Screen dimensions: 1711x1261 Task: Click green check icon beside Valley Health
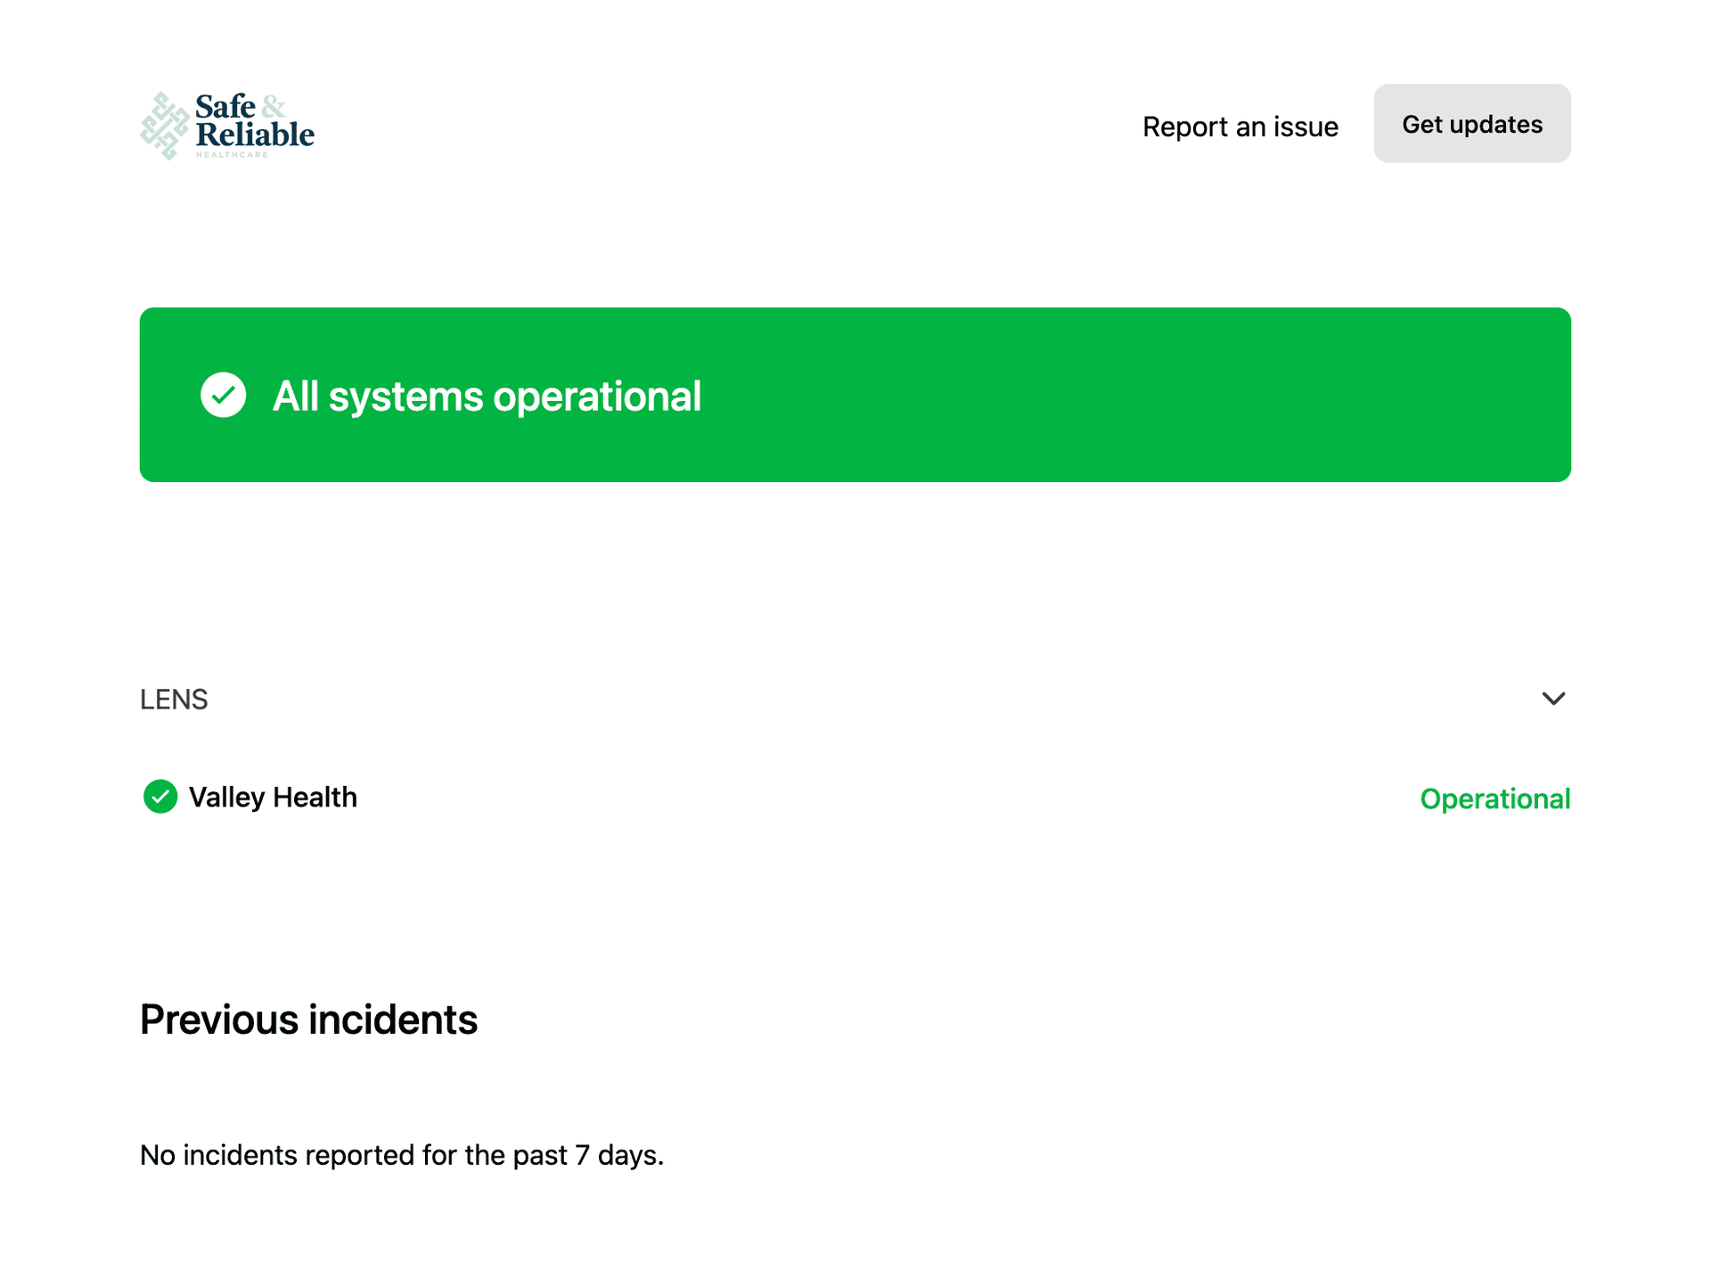[x=160, y=797]
